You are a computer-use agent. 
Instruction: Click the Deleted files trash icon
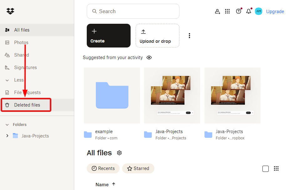pyautogui.click(x=7, y=105)
